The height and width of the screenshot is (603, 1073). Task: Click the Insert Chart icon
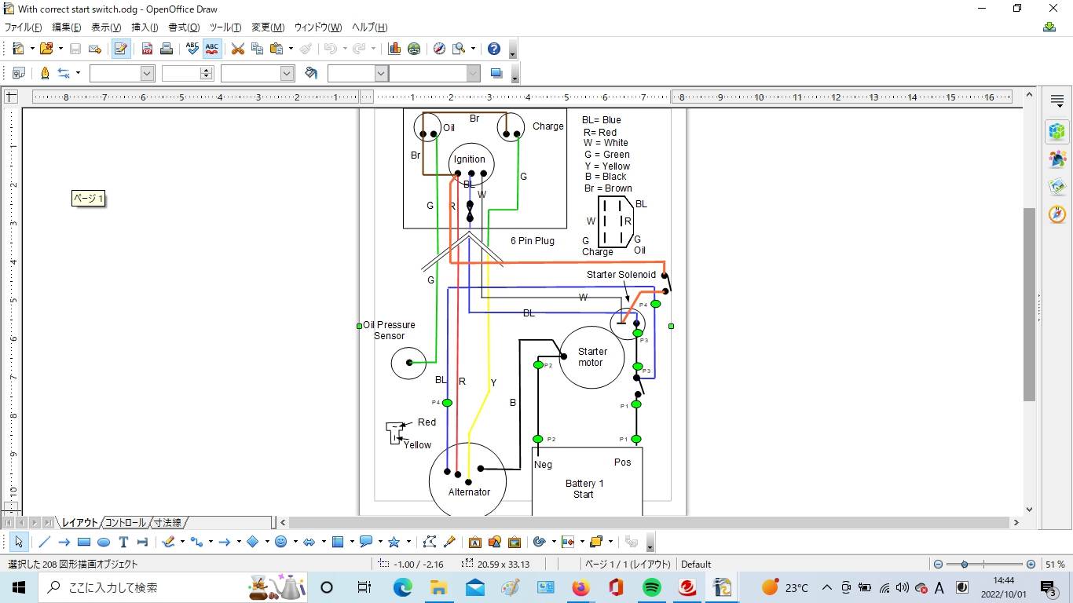pyautogui.click(x=394, y=49)
